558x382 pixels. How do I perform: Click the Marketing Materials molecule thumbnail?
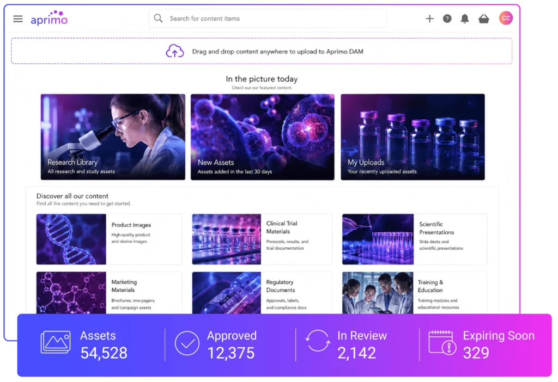tap(71, 293)
